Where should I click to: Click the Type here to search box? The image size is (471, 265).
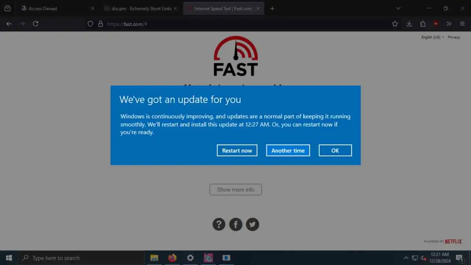[x=81, y=258]
